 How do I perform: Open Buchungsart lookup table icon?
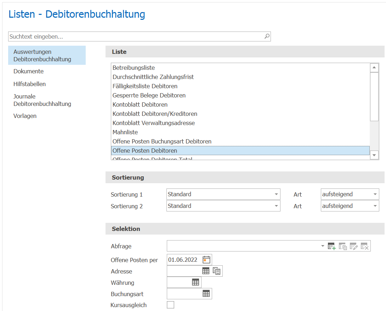click(x=206, y=294)
